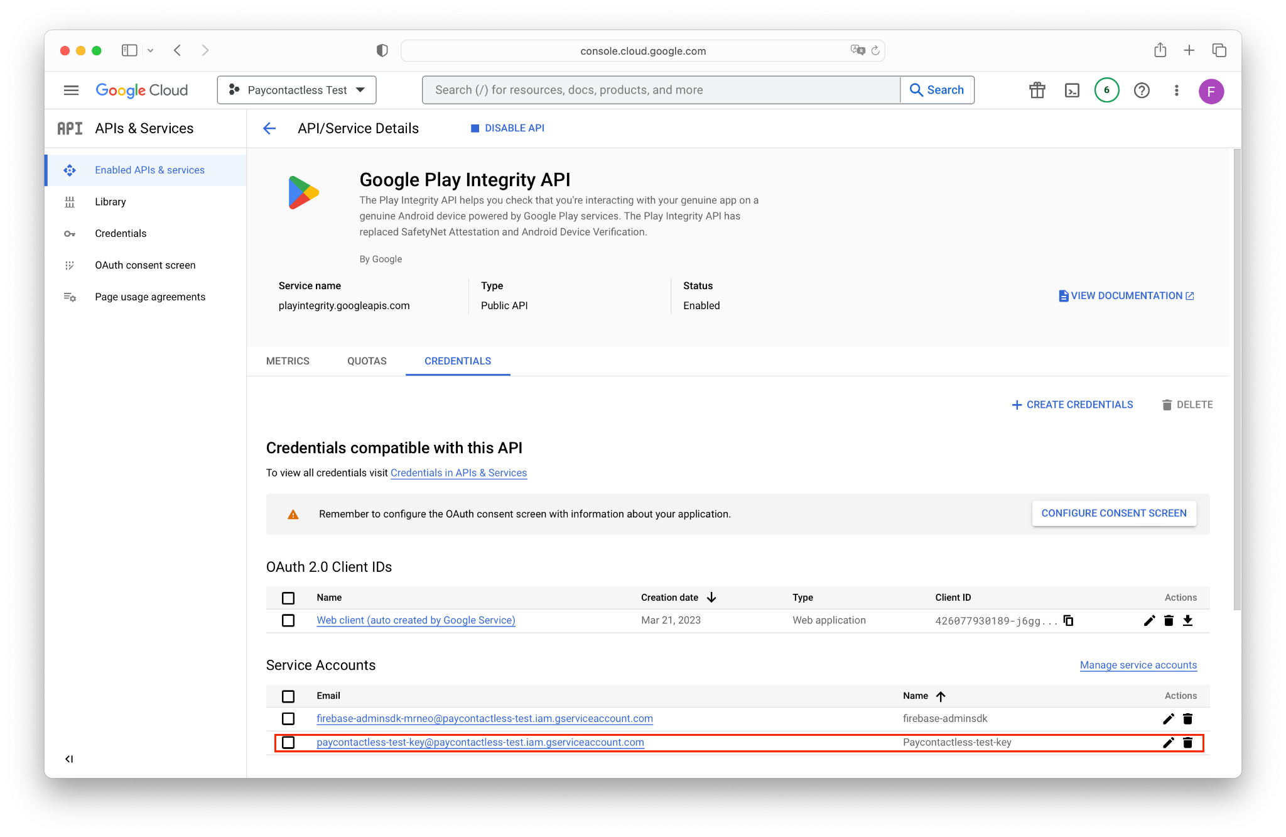The image size is (1286, 837).
Task: Edit the Web client OAuth entry
Action: [x=1149, y=621]
